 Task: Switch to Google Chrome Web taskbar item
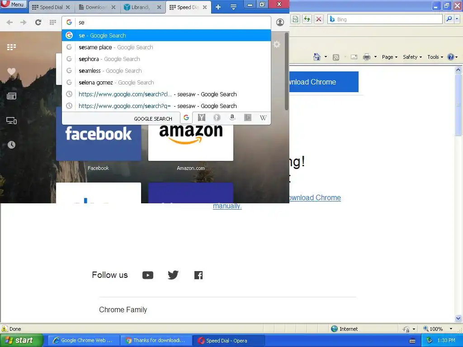coord(84,340)
